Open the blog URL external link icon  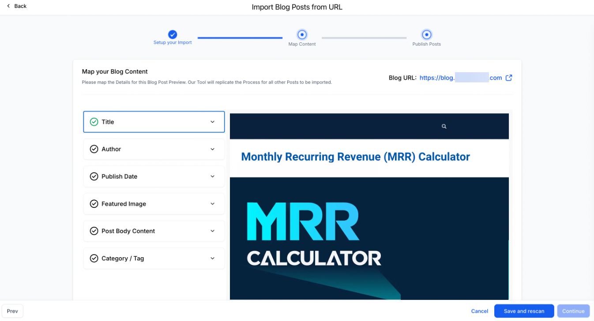(x=509, y=78)
